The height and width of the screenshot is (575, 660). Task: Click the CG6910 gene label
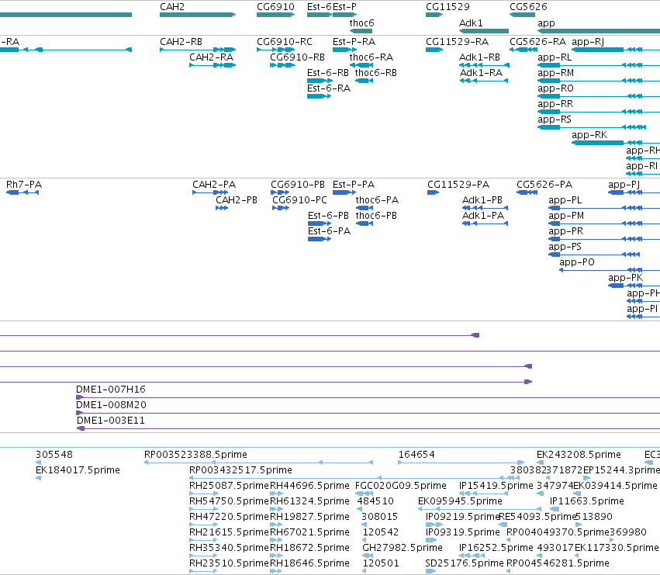coord(275,7)
